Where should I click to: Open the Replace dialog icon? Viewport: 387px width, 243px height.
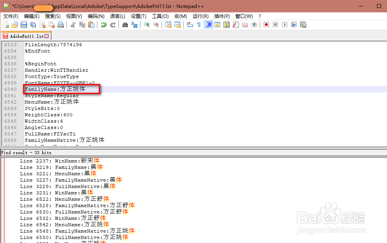[134, 25]
